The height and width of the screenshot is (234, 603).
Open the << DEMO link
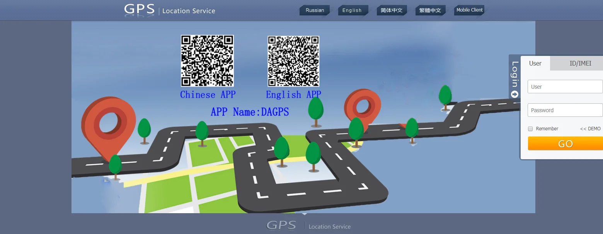[590, 129]
